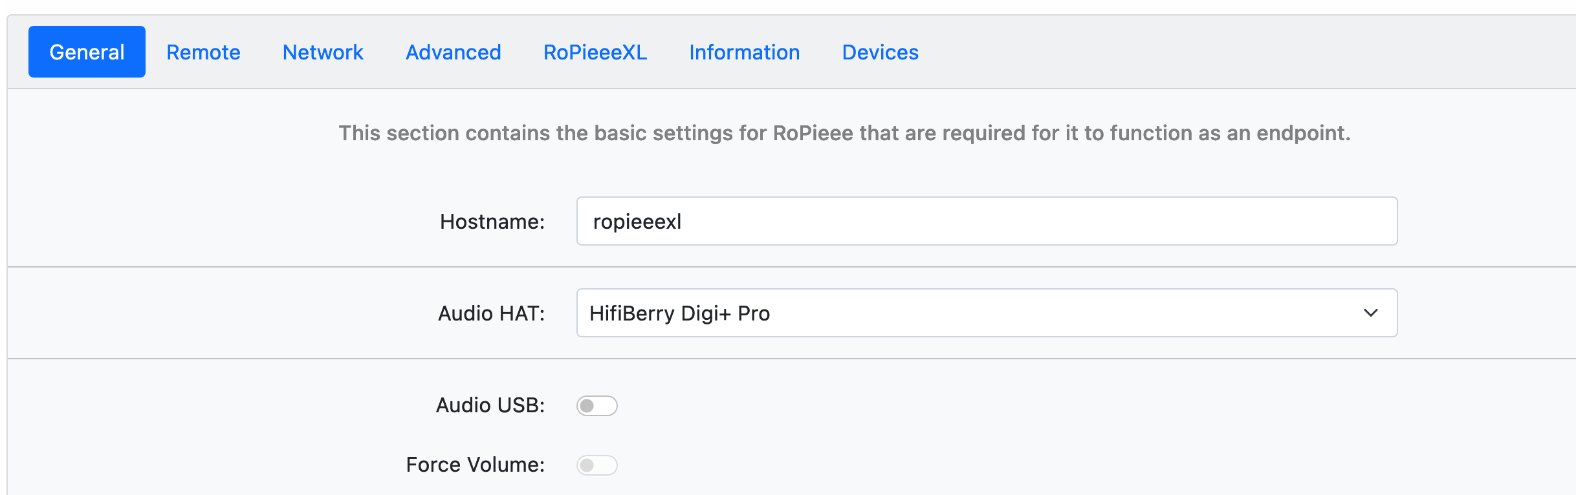Switch to the Devices tab
Screen dimensions: 1576x495
880,52
